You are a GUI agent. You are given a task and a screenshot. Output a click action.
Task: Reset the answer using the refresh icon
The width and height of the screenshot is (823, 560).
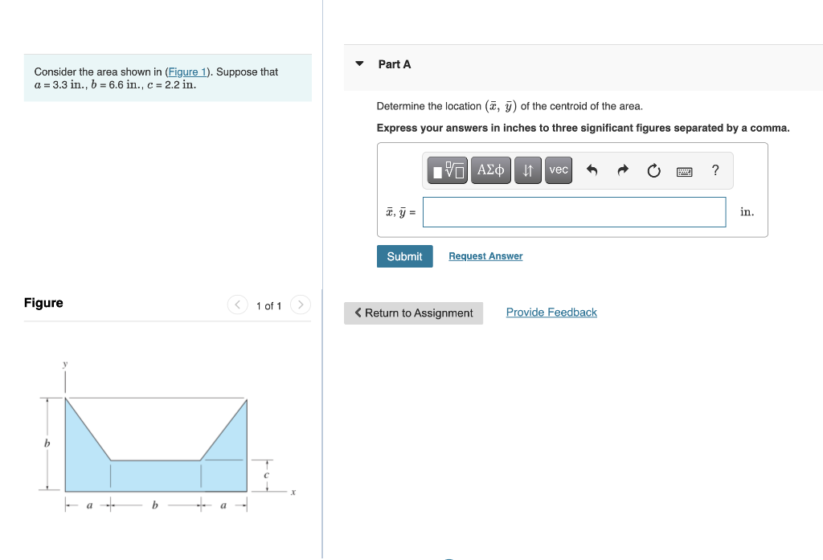tap(653, 170)
